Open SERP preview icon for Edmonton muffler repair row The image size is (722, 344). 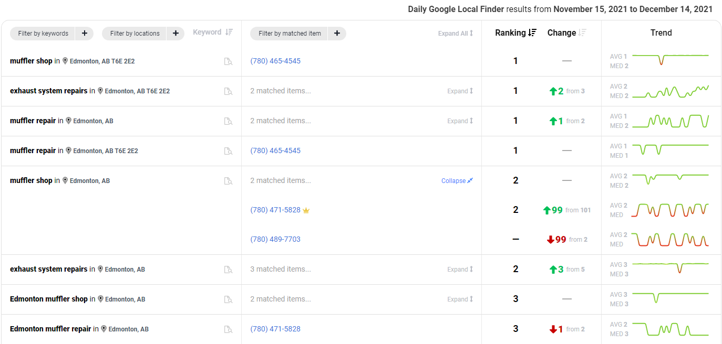(x=228, y=329)
